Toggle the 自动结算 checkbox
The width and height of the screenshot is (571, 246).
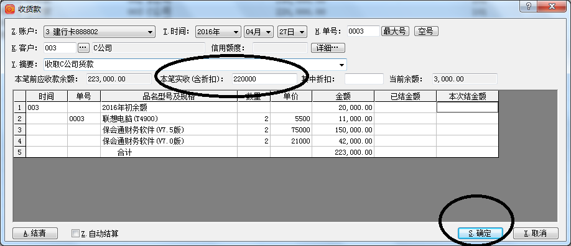[75, 233]
